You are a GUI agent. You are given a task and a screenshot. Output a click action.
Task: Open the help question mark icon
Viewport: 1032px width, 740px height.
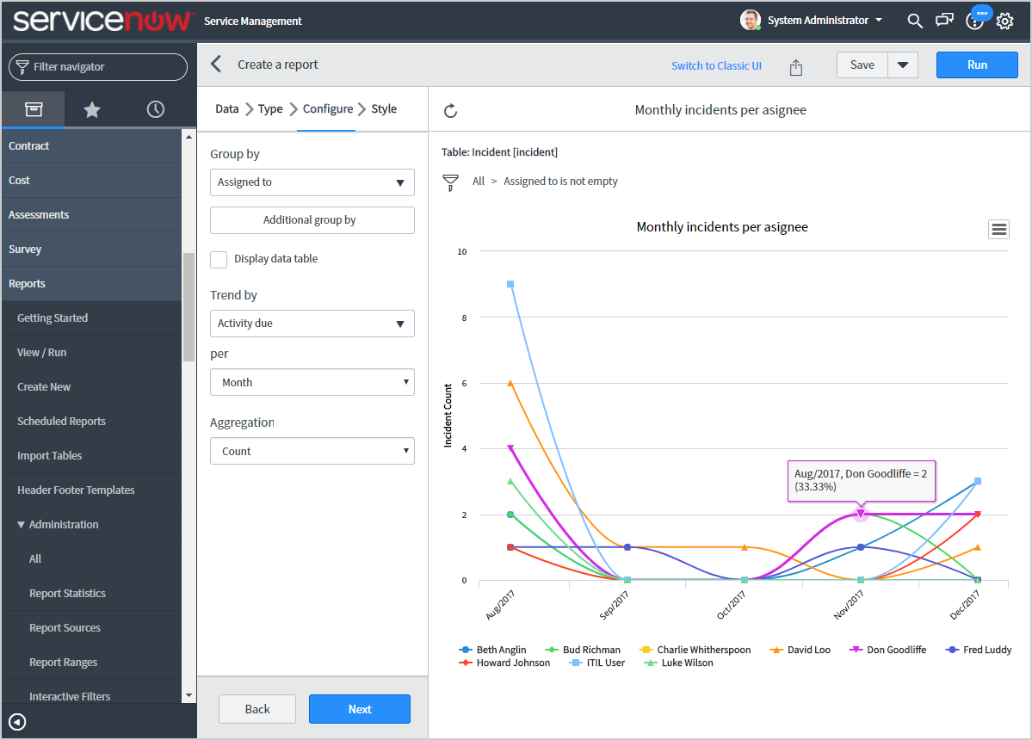click(x=974, y=20)
